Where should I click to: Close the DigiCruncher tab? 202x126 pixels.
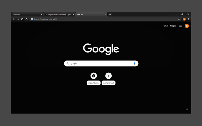coord(73,14)
